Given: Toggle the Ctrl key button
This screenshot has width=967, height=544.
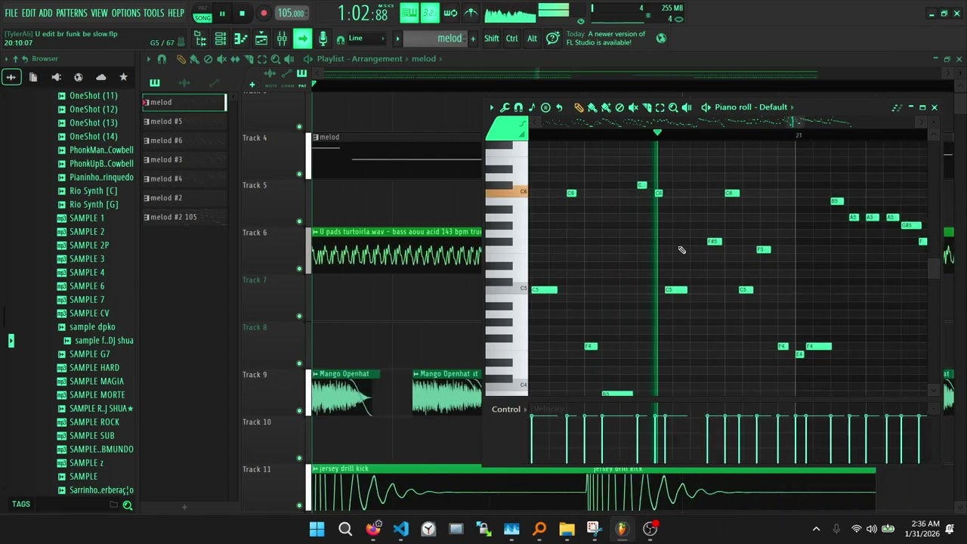Looking at the screenshot, I should pos(512,39).
